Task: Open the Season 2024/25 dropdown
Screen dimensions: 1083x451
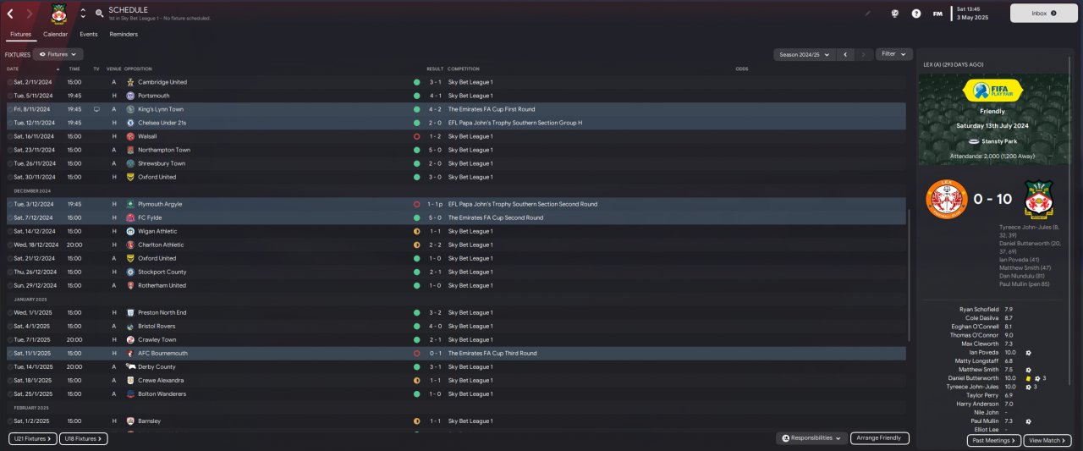Action: tap(804, 54)
